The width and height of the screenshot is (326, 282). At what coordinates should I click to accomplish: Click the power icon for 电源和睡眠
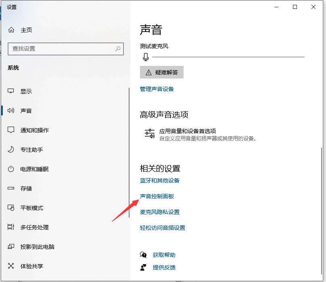point(11,169)
